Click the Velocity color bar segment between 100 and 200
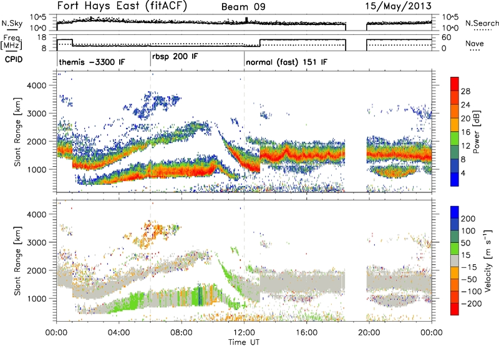Viewport: 499px width, 346px height. click(455, 224)
